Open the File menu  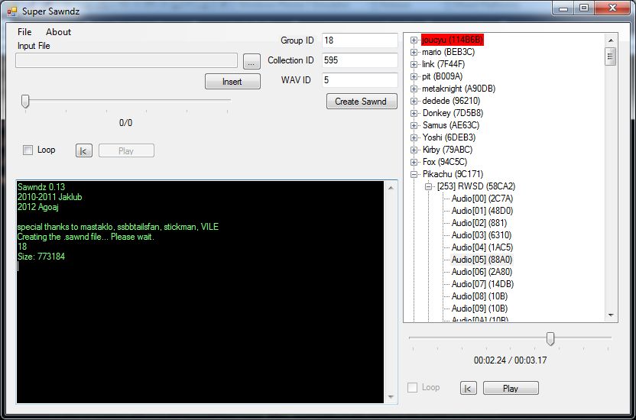tap(24, 32)
